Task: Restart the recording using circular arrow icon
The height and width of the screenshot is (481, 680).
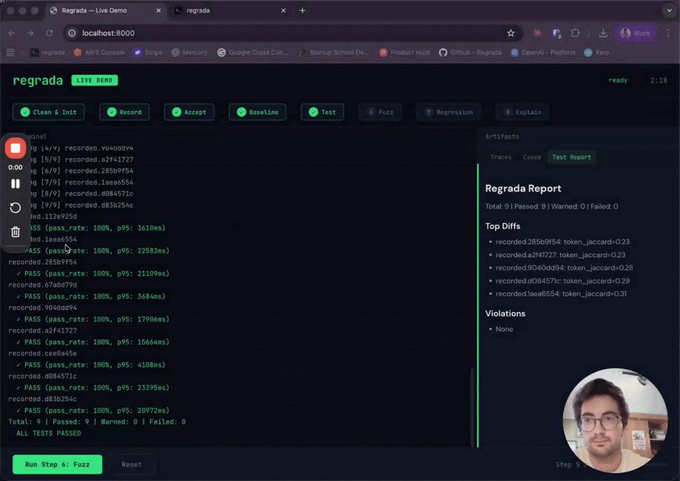Action: click(x=15, y=208)
